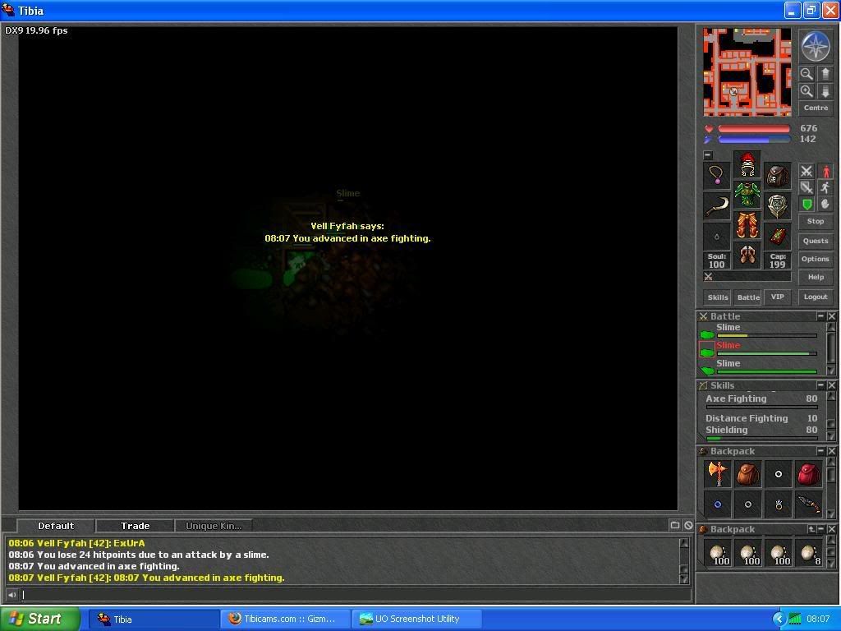Viewport: 841px width, 631px height.
Task: Enable offensive fighting mode
Action: click(x=807, y=171)
